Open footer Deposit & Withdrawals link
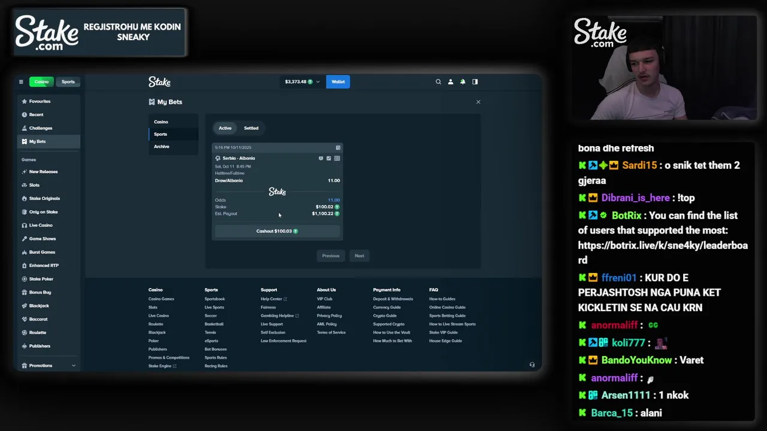This screenshot has height=431, width=767. click(x=393, y=299)
